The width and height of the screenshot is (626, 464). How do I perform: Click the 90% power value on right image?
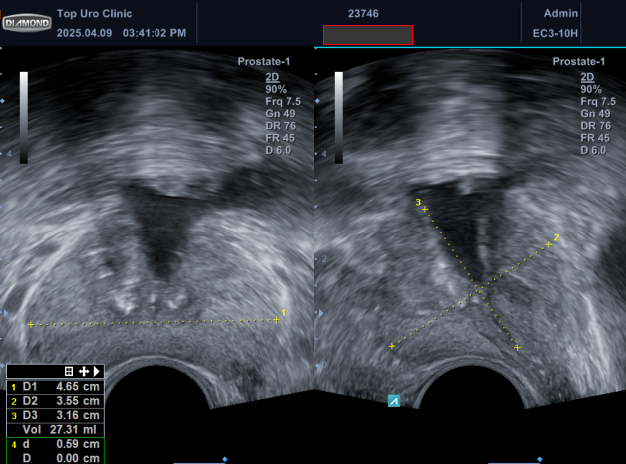[x=591, y=89]
